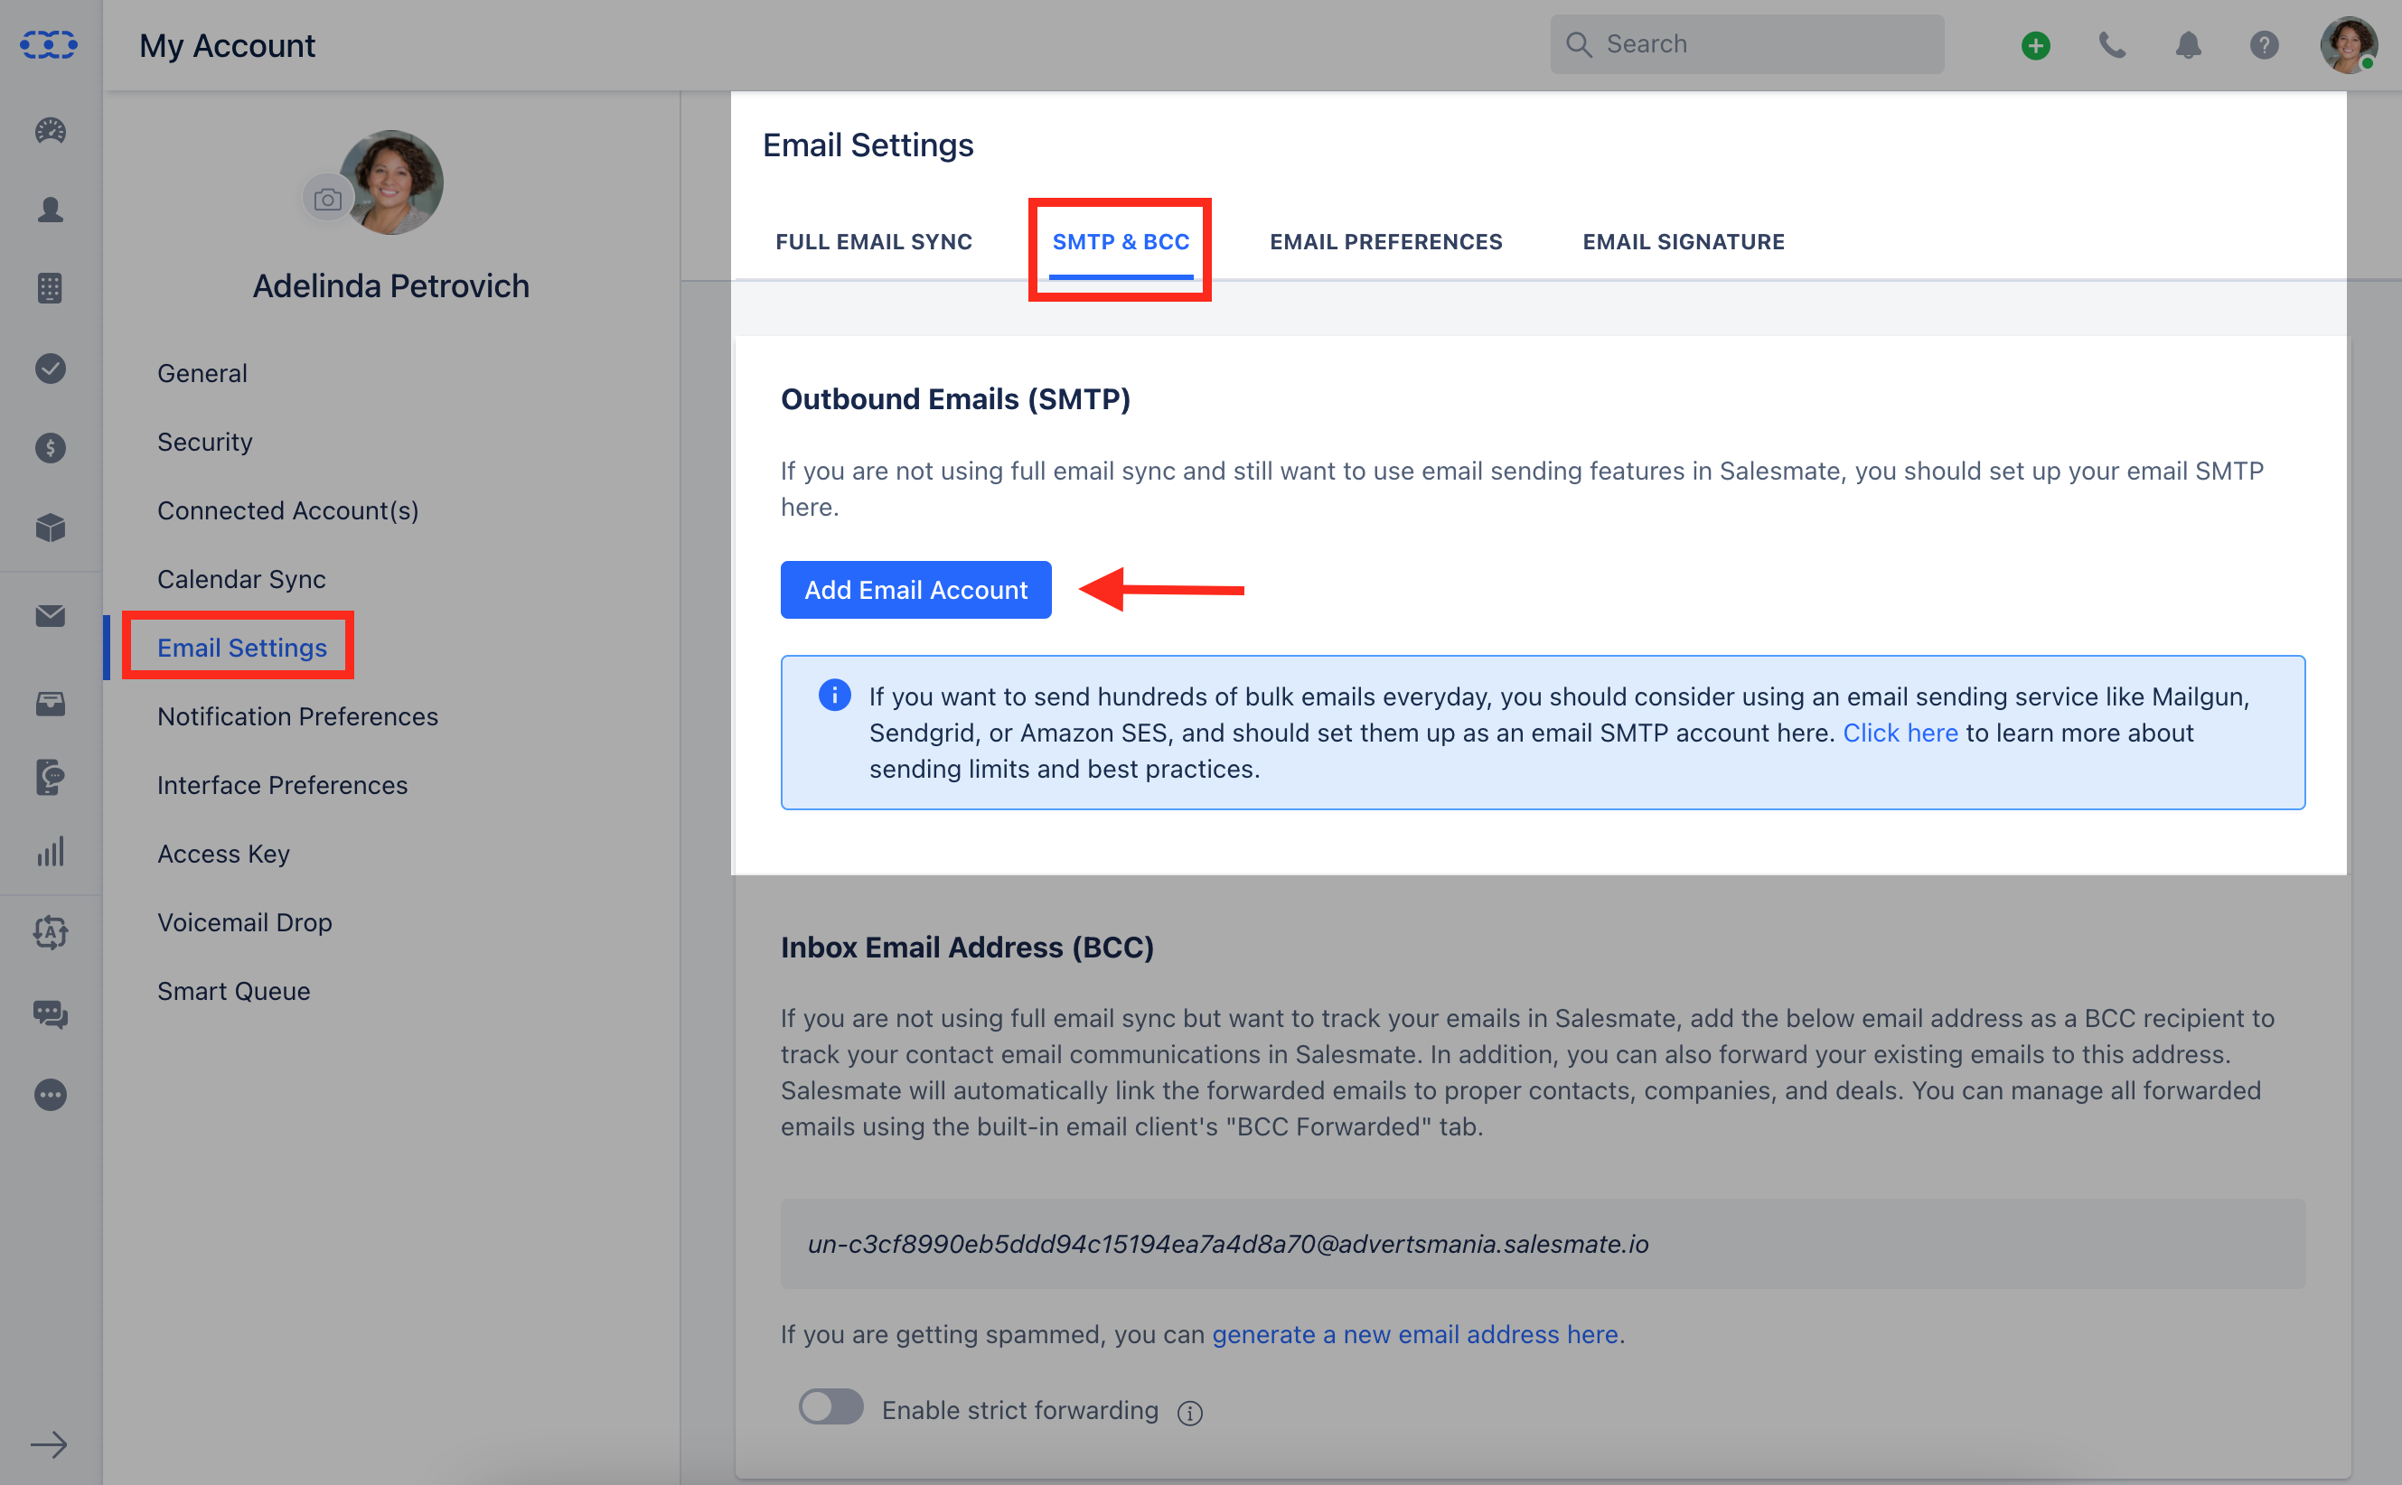Open Interface Preferences

(x=283, y=786)
